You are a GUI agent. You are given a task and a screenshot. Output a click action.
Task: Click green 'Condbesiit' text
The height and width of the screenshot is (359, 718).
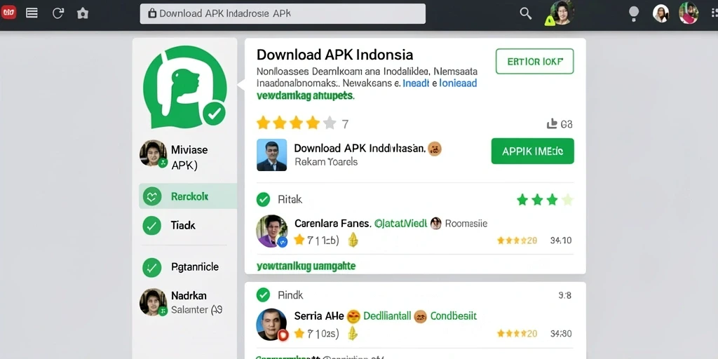click(x=454, y=316)
